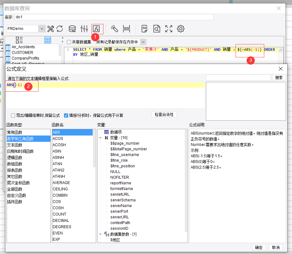
Task: Click the preview magnifier document icon
Action: click(x=157, y=29)
